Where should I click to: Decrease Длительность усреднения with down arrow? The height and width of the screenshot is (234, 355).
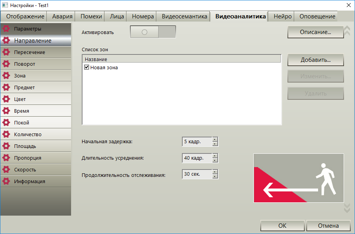(215, 160)
